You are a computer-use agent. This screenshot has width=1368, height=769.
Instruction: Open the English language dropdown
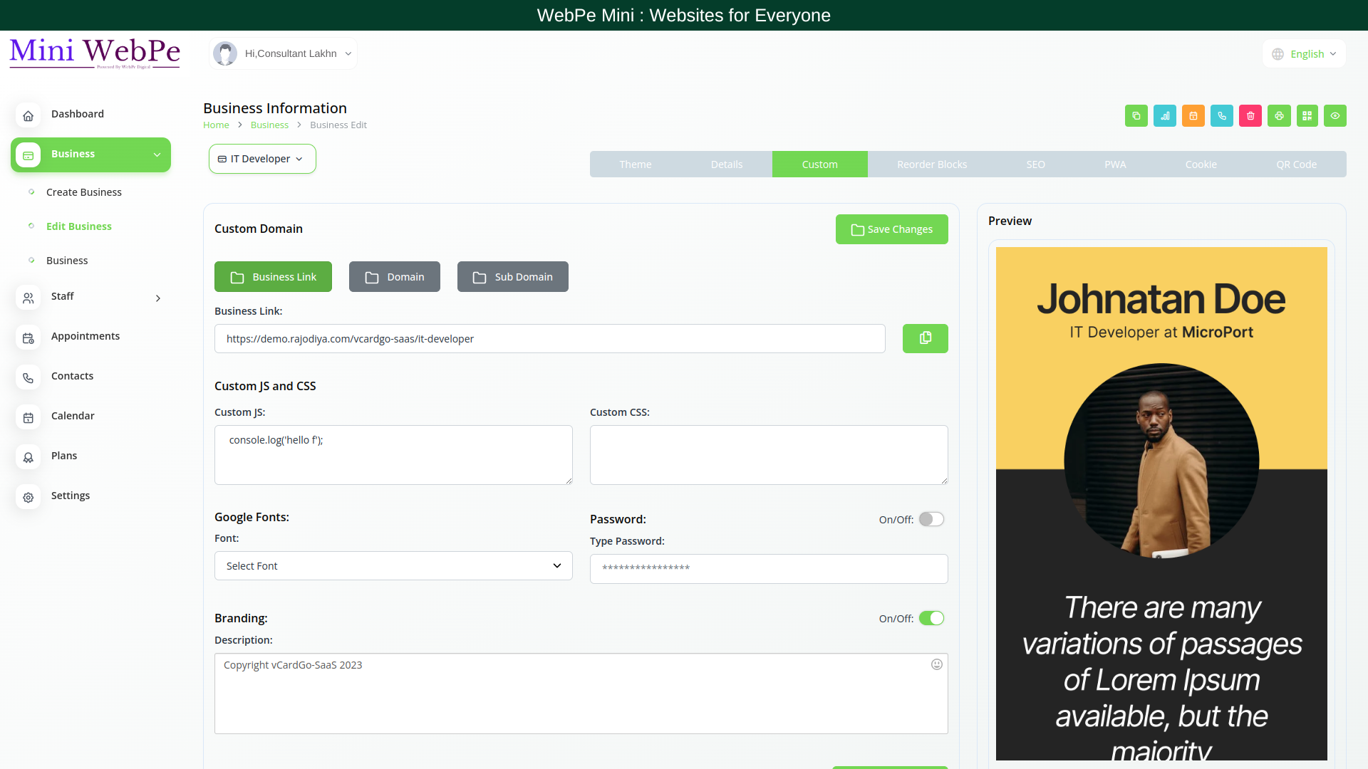point(1305,54)
